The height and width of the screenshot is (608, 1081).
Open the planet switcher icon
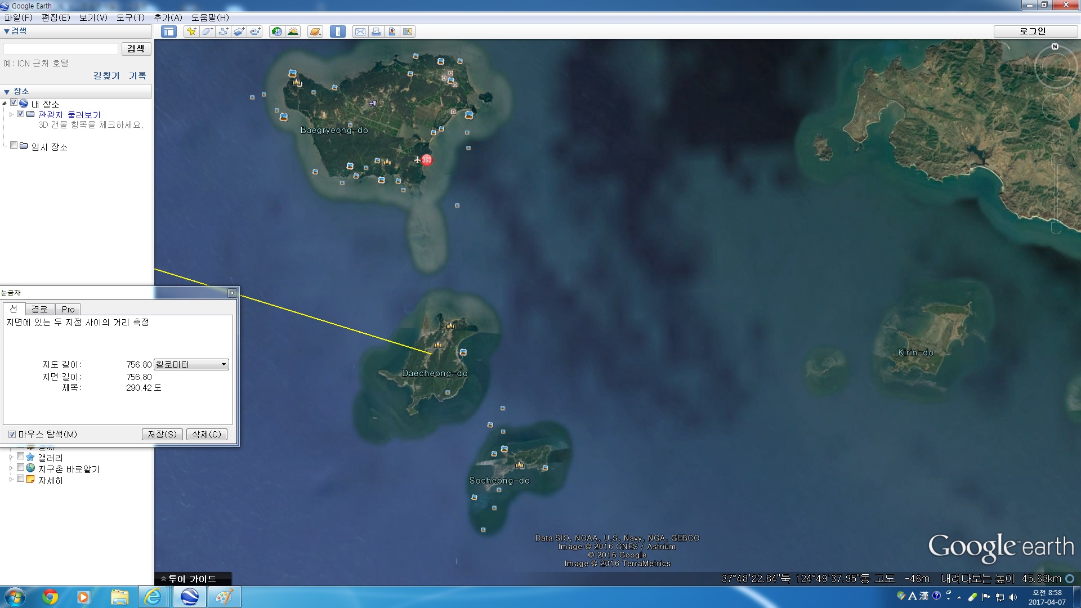coord(315,32)
